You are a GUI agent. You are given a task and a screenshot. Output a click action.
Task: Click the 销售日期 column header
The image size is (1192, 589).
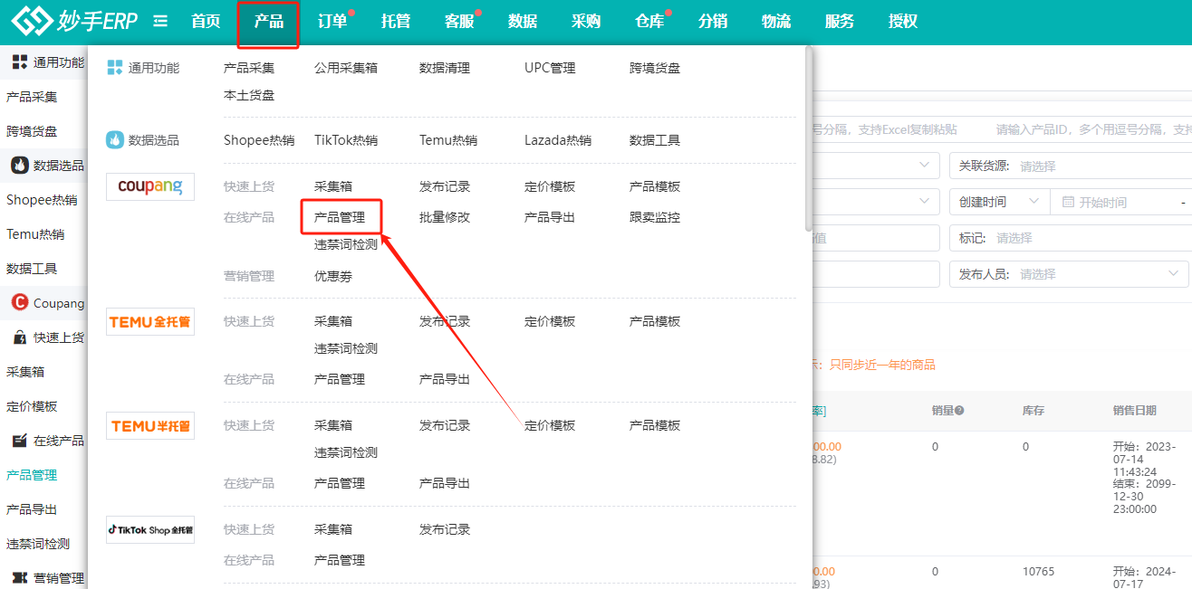[1134, 411]
